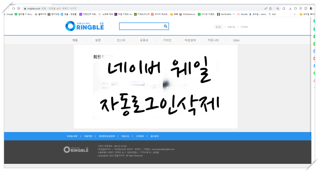319x172 pixels.
Task: Open the user profile avatar icon
Action: point(311,9)
